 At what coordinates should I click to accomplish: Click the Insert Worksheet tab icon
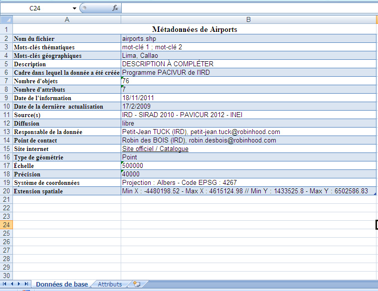(x=136, y=284)
